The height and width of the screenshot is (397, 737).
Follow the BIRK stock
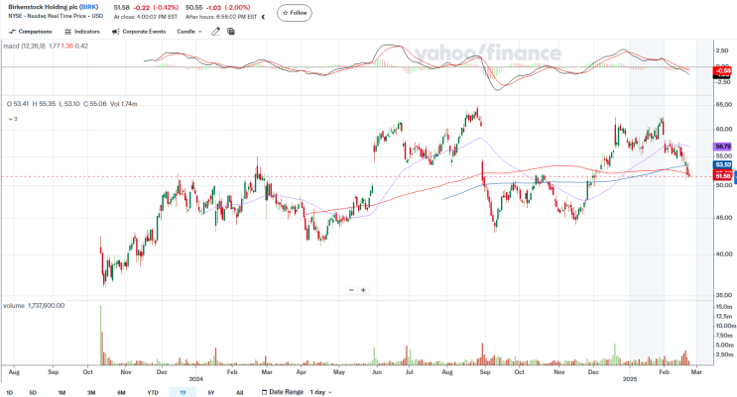pyautogui.click(x=295, y=13)
